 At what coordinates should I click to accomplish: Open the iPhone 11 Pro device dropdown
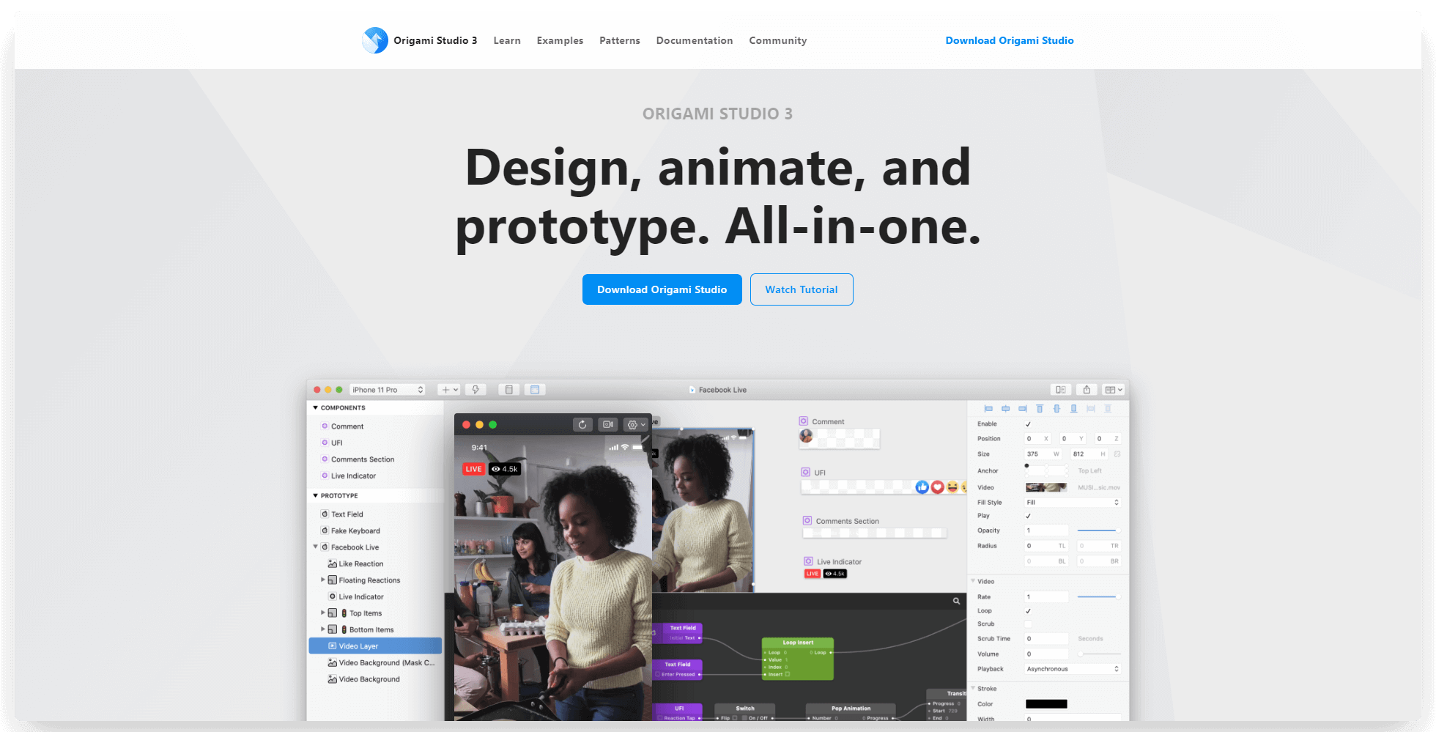(x=388, y=390)
